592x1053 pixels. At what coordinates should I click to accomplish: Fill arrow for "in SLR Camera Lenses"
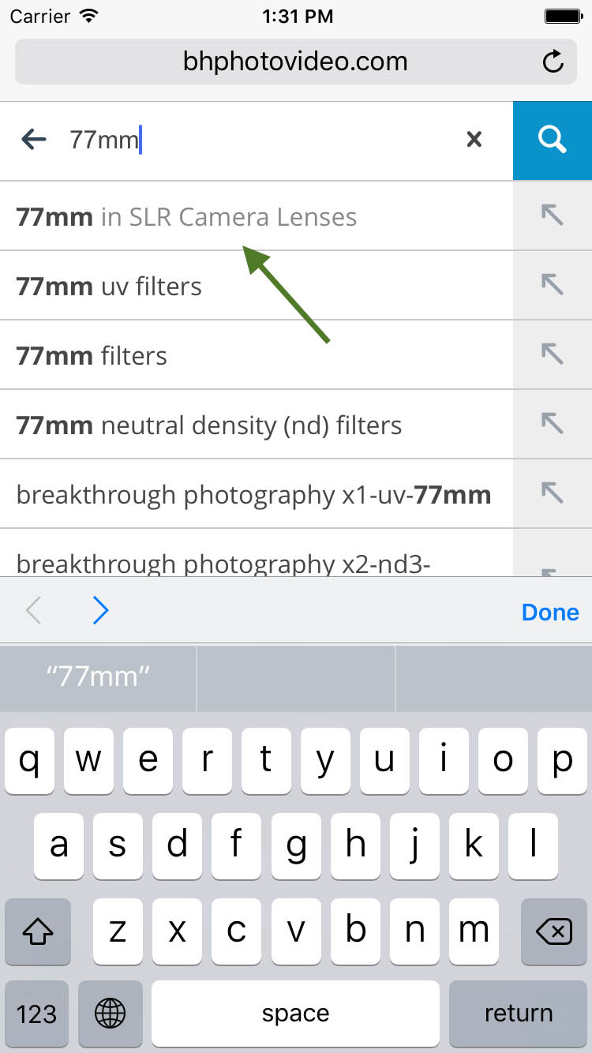click(x=553, y=215)
